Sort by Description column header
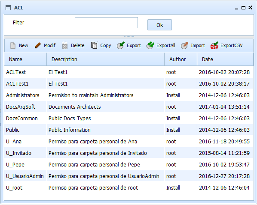 click(x=106, y=59)
